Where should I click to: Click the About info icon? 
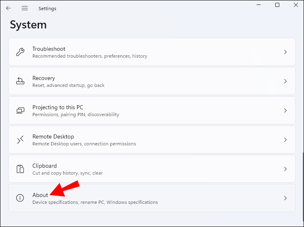[x=20, y=198]
